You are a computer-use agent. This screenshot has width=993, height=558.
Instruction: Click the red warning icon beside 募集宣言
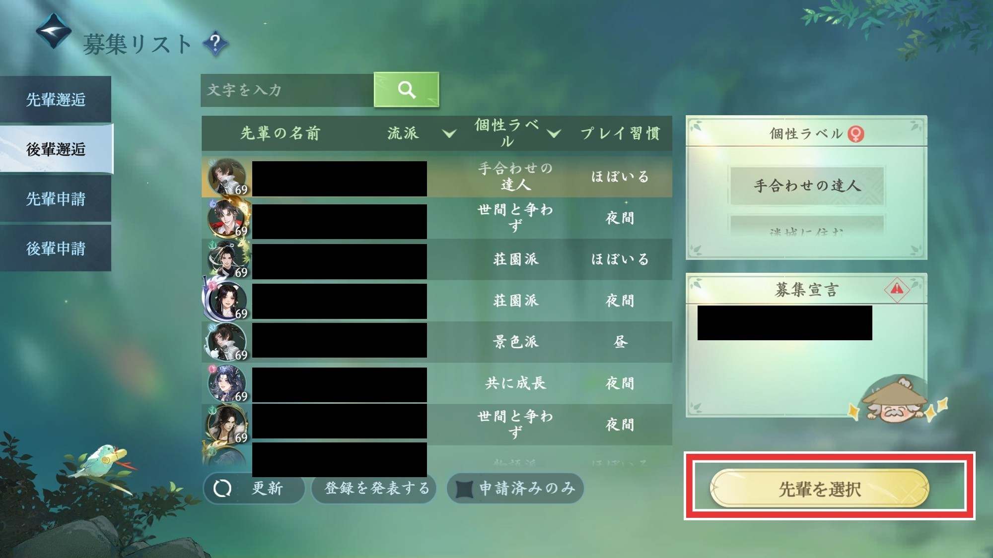(897, 288)
